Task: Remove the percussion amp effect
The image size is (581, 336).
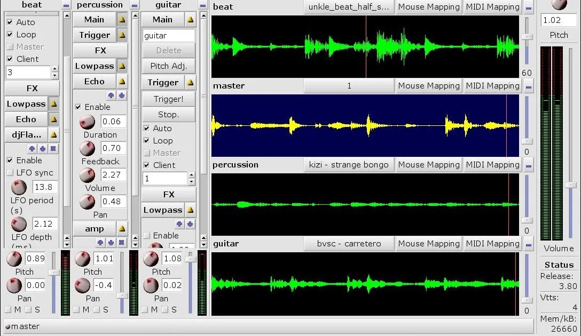Action: point(121,243)
